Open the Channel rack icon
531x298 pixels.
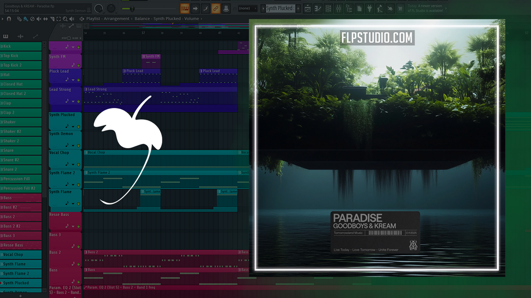[x=328, y=8]
